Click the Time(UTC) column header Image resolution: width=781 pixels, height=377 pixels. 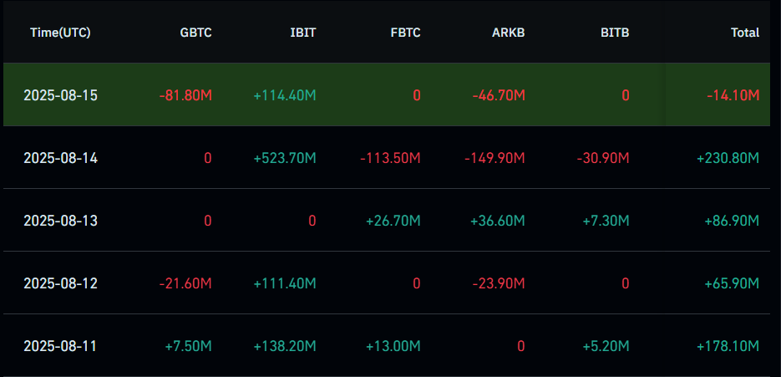click(60, 33)
